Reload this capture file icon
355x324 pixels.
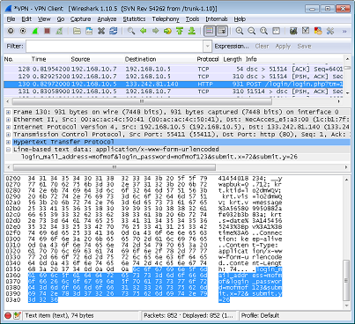point(114,31)
